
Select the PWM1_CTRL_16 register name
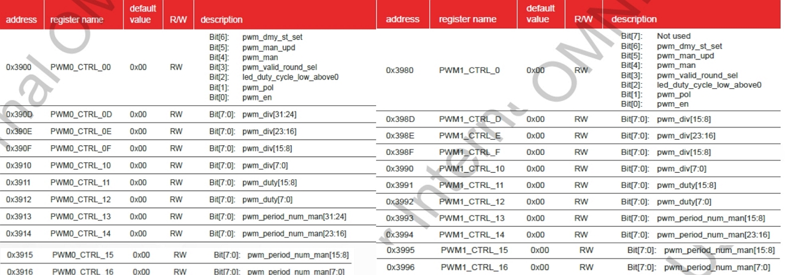(474, 267)
